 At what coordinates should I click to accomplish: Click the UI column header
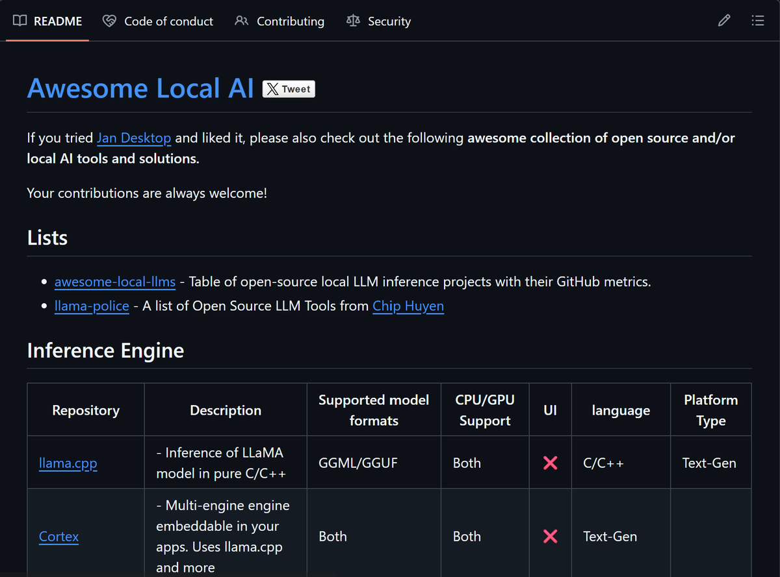[x=551, y=410]
